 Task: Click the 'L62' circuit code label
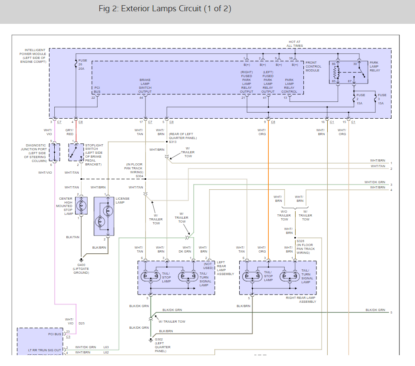106,353
